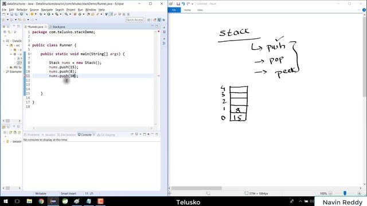The height and width of the screenshot is (206, 367).
Task: Click the Windows Start button
Action: [x=5, y=201]
